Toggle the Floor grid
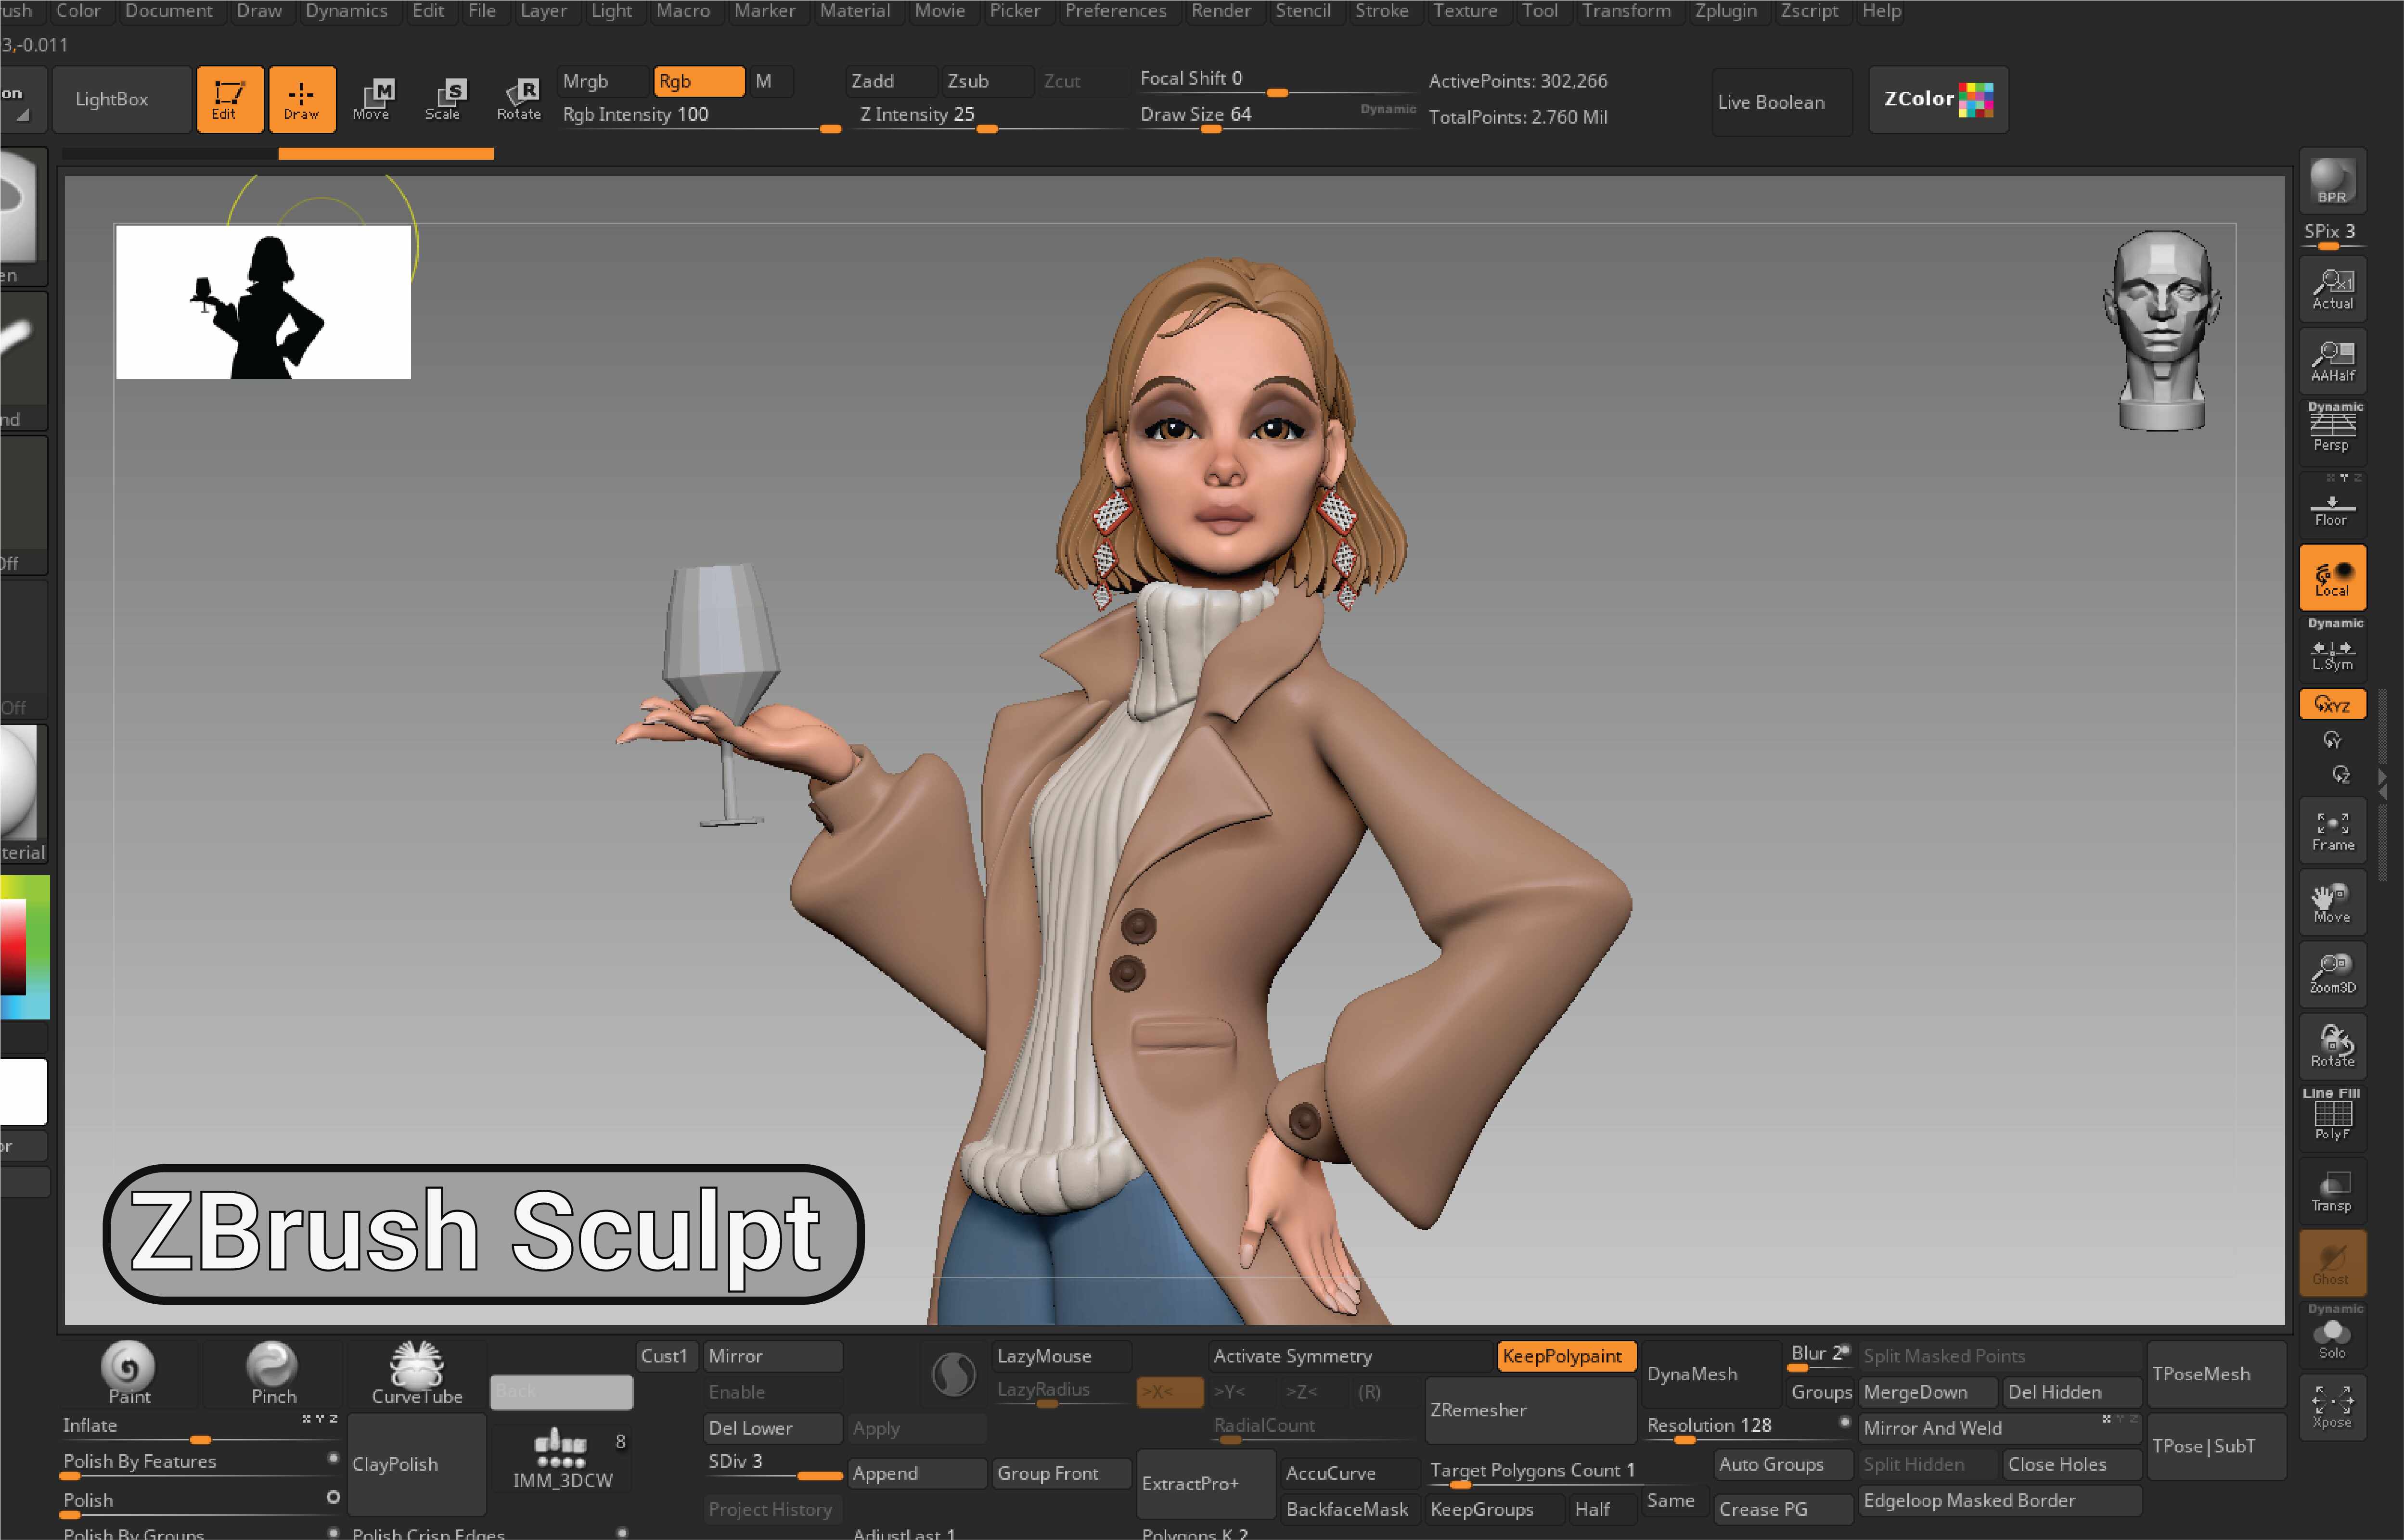The height and width of the screenshot is (1540, 2404). [2332, 505]
